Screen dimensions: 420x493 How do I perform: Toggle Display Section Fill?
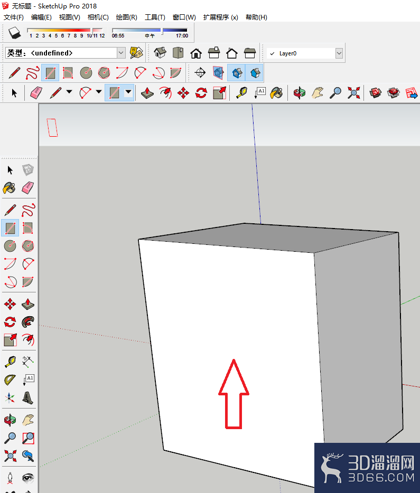pyautogui.click(x=255, y=73)
